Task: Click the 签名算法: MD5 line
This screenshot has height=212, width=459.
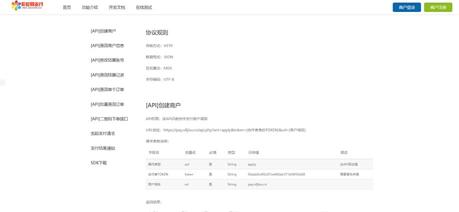Action: coord(159,68)
